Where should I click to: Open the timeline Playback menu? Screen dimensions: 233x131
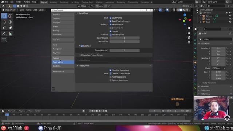[x=12, y=111]
